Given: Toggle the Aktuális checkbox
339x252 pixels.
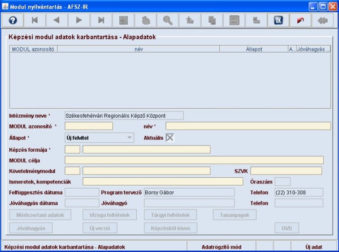Looking at the screenshot, I should (x=169, y=137).
